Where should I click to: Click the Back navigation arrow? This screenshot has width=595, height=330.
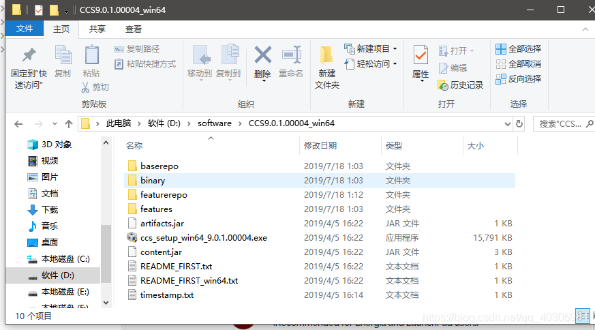point(18,124)
